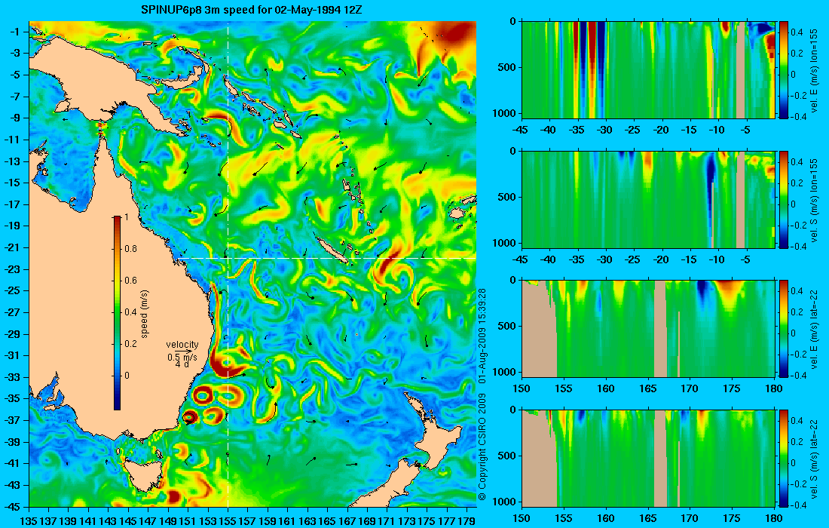Click the "0.5 m/s" legend text

(x=182, y=357)
